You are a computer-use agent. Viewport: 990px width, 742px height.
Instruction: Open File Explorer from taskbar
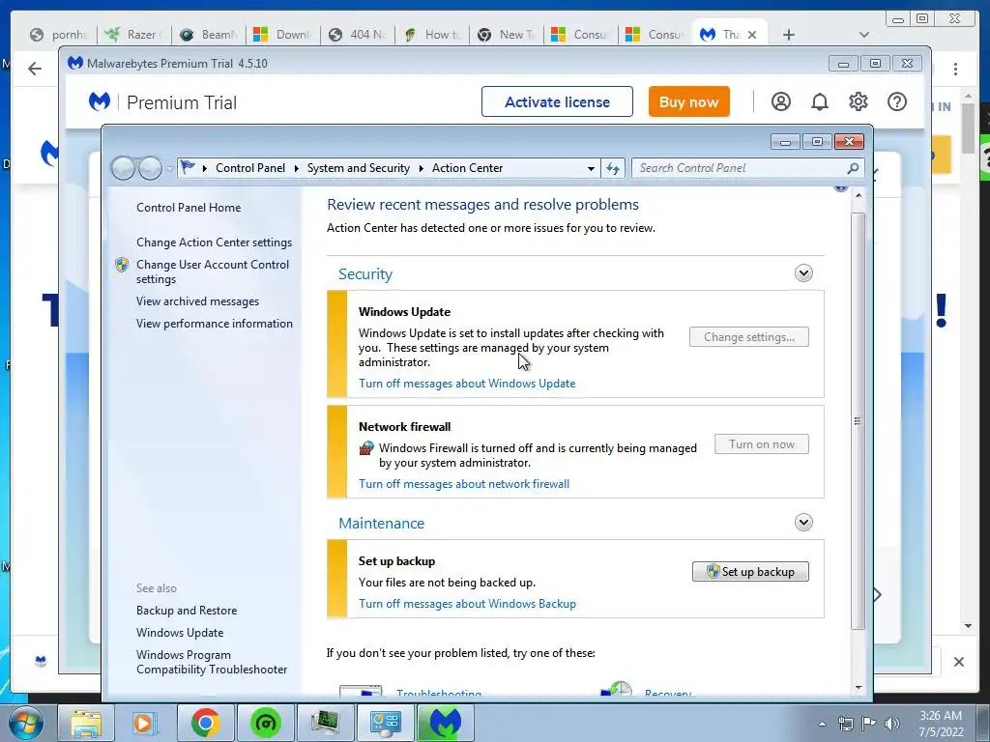point(86,723)
